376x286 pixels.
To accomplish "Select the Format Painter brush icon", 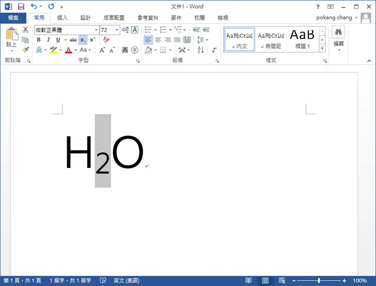I will (x=25, y=50).
